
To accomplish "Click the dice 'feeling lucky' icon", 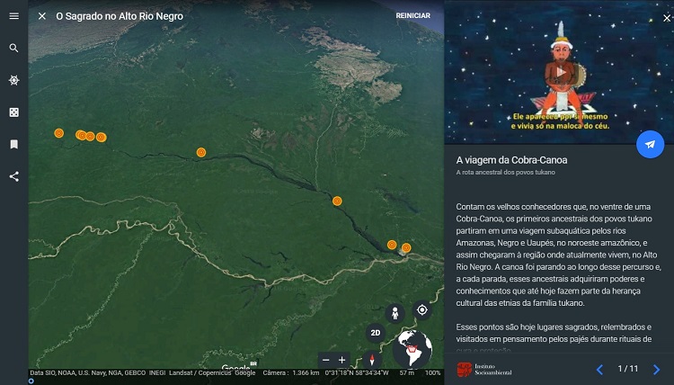I will click(x=13, y=112).
